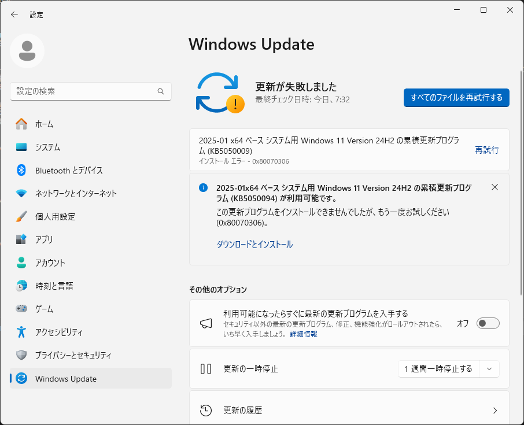Click the blue info icon for KB5050094
This screenshot has width=524, height=425.
click(x=203, y=188)
